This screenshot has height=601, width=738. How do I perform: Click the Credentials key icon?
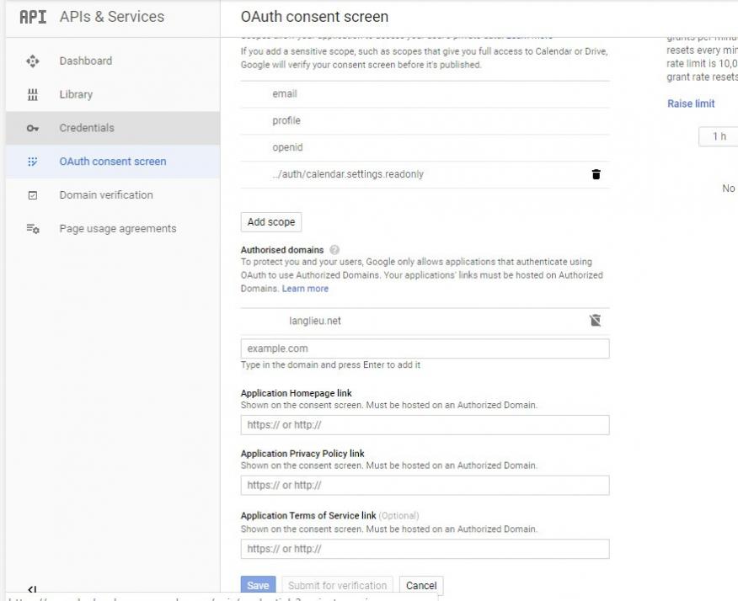click(x=32, y=128)
